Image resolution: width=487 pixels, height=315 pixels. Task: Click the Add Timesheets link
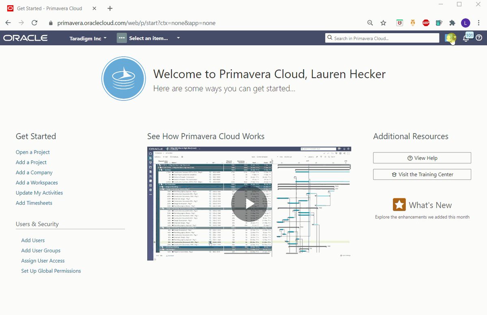click(x=34, y=203)
